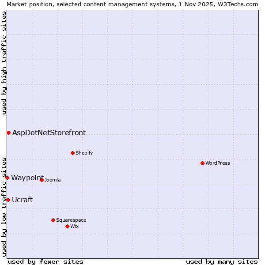Select the Squarespace red data point
This screenshot has height=265, width=265.
tap(53, 220)
